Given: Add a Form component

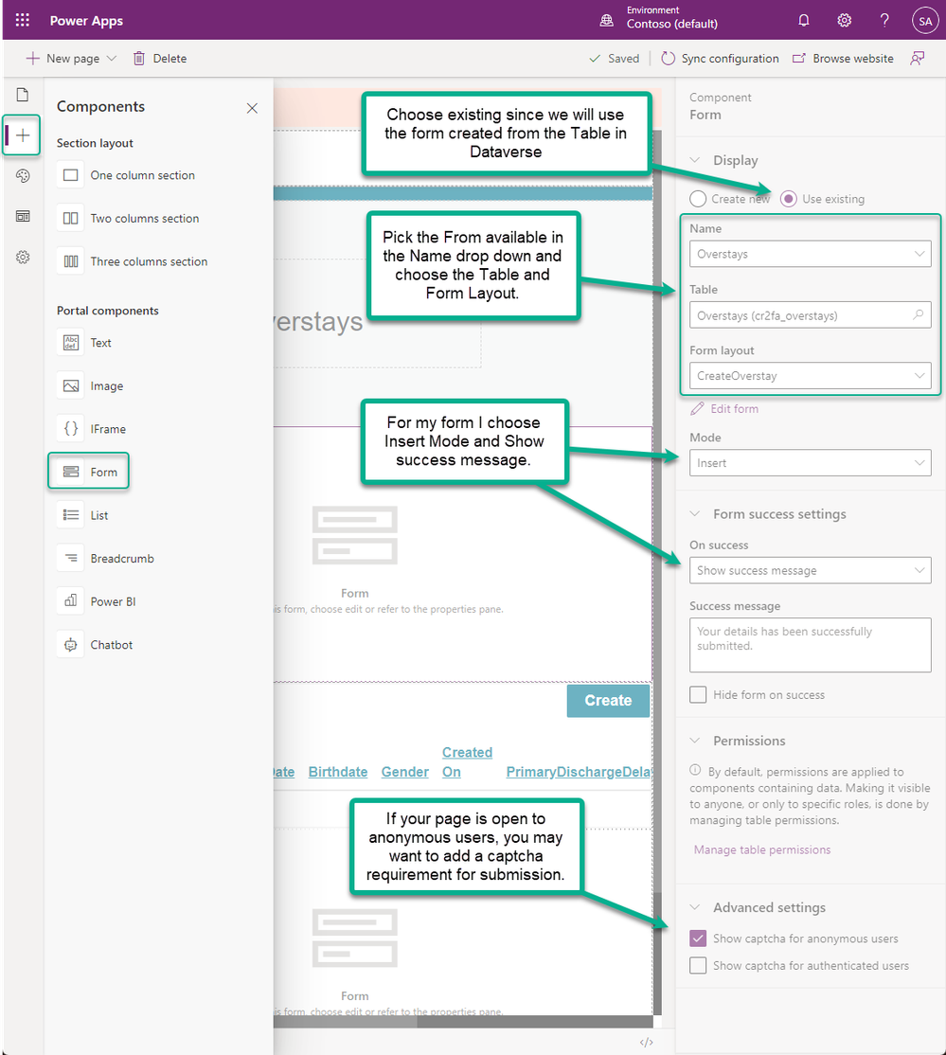Looking at the screenshot, I should pyautogui.click(x=88, y=472).
